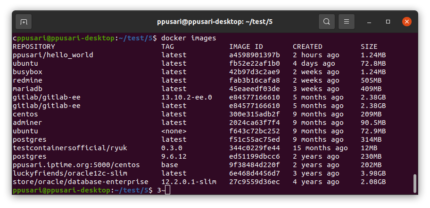Click the busybox repository name
Image resolution: width=430 pixels, height=208 pixels.
tap(27, 72)
